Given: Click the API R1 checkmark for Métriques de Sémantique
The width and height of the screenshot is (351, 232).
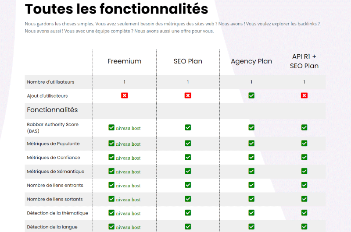Looking at the screenshot, I should click(304, 171).
